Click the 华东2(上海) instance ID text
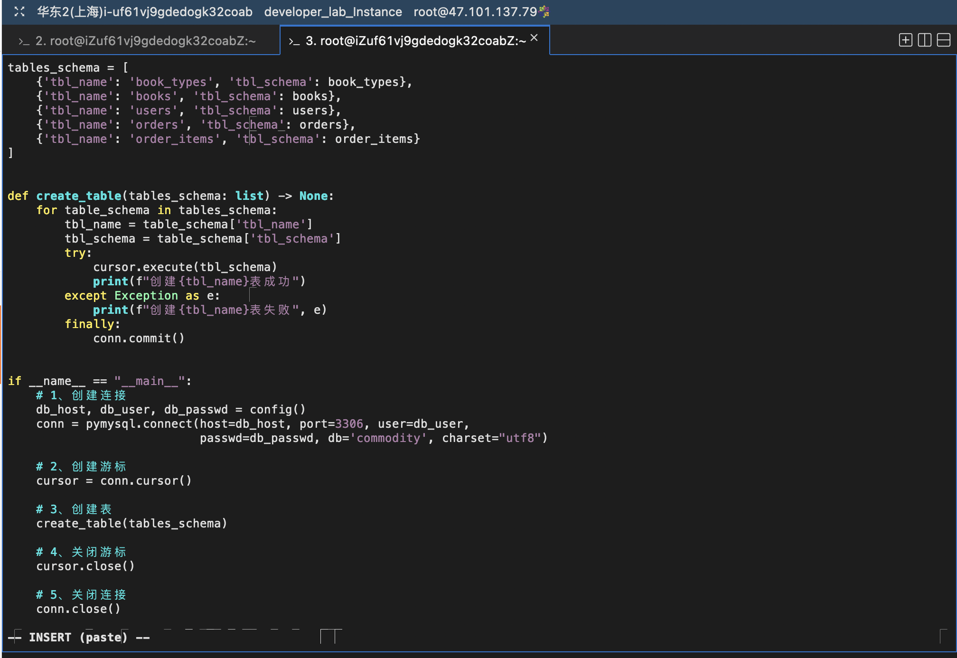The height and width of the screenshot is (658, 957). coord(145,12)
